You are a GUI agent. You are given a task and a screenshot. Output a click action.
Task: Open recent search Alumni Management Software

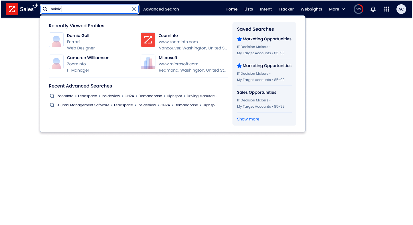coord(137,105)
